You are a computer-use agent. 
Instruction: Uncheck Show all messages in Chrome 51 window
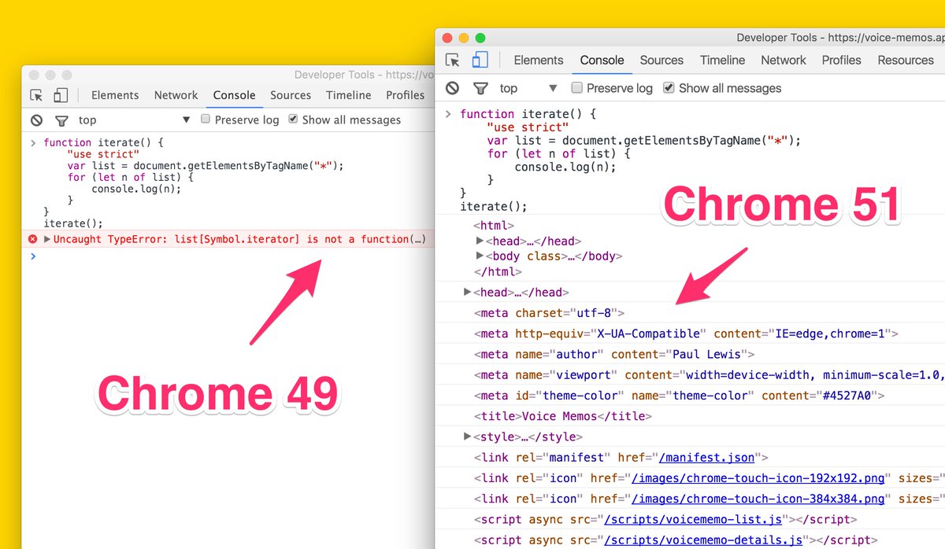[669, 87]
